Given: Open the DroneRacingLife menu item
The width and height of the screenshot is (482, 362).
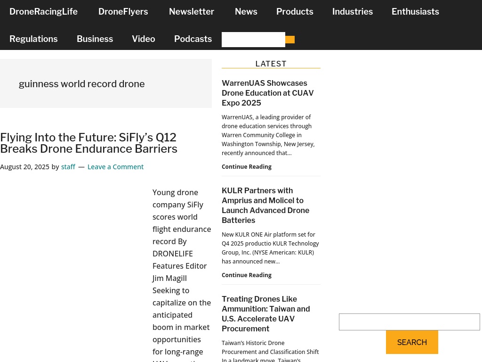Looking at the screenshot, I should point(43,12).
